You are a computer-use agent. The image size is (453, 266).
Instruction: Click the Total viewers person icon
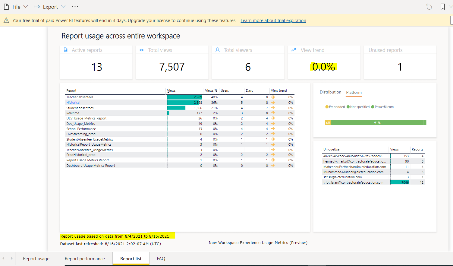click(218, 50)
